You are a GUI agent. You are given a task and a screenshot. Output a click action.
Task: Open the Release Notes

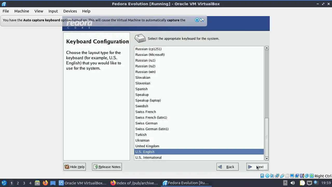(x=107, y=167)
